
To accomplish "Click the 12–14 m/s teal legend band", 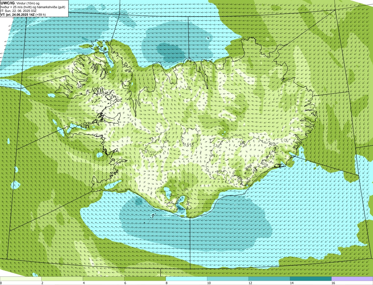I will click(x=269, y=279).
